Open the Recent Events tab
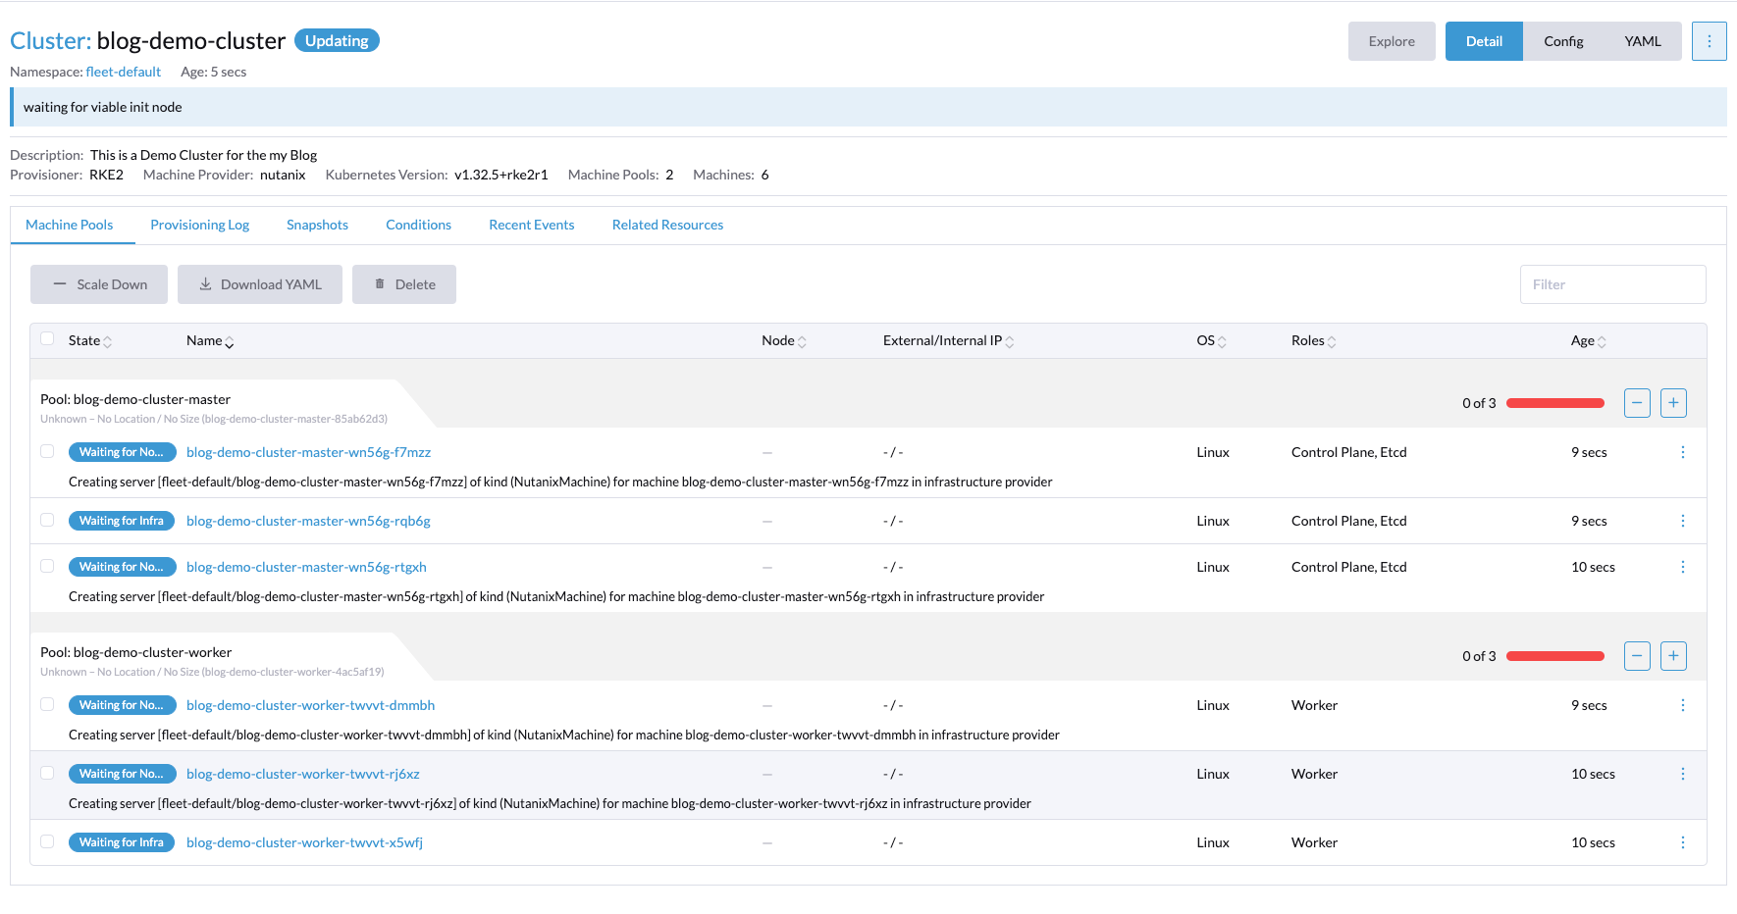 532,225
